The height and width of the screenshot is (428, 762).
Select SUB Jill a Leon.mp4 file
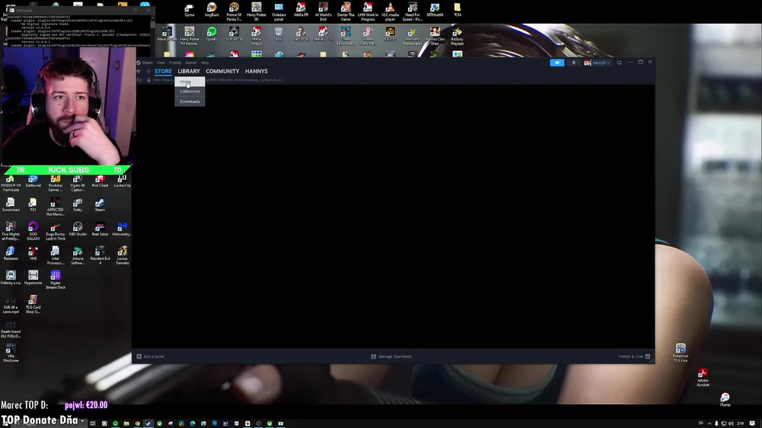pyautogui.click(x=11, y=305)
